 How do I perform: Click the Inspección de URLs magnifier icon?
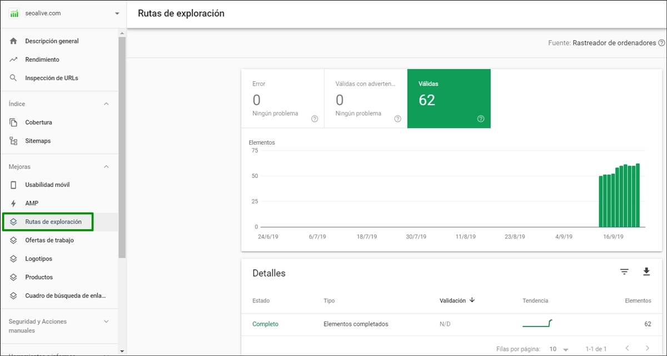tap(13, 77)
